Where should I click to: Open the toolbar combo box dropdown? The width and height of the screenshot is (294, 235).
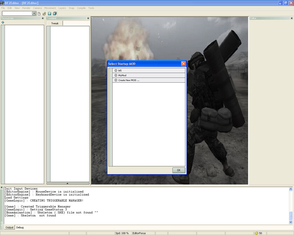[34, 13]
